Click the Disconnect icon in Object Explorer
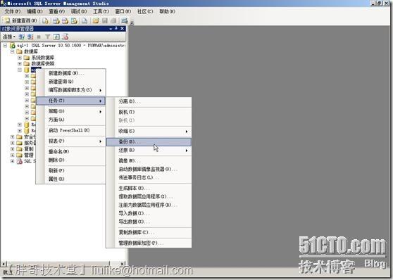This screenshot has height=280, width=393. pyautogui.click(x=30, y=37)
